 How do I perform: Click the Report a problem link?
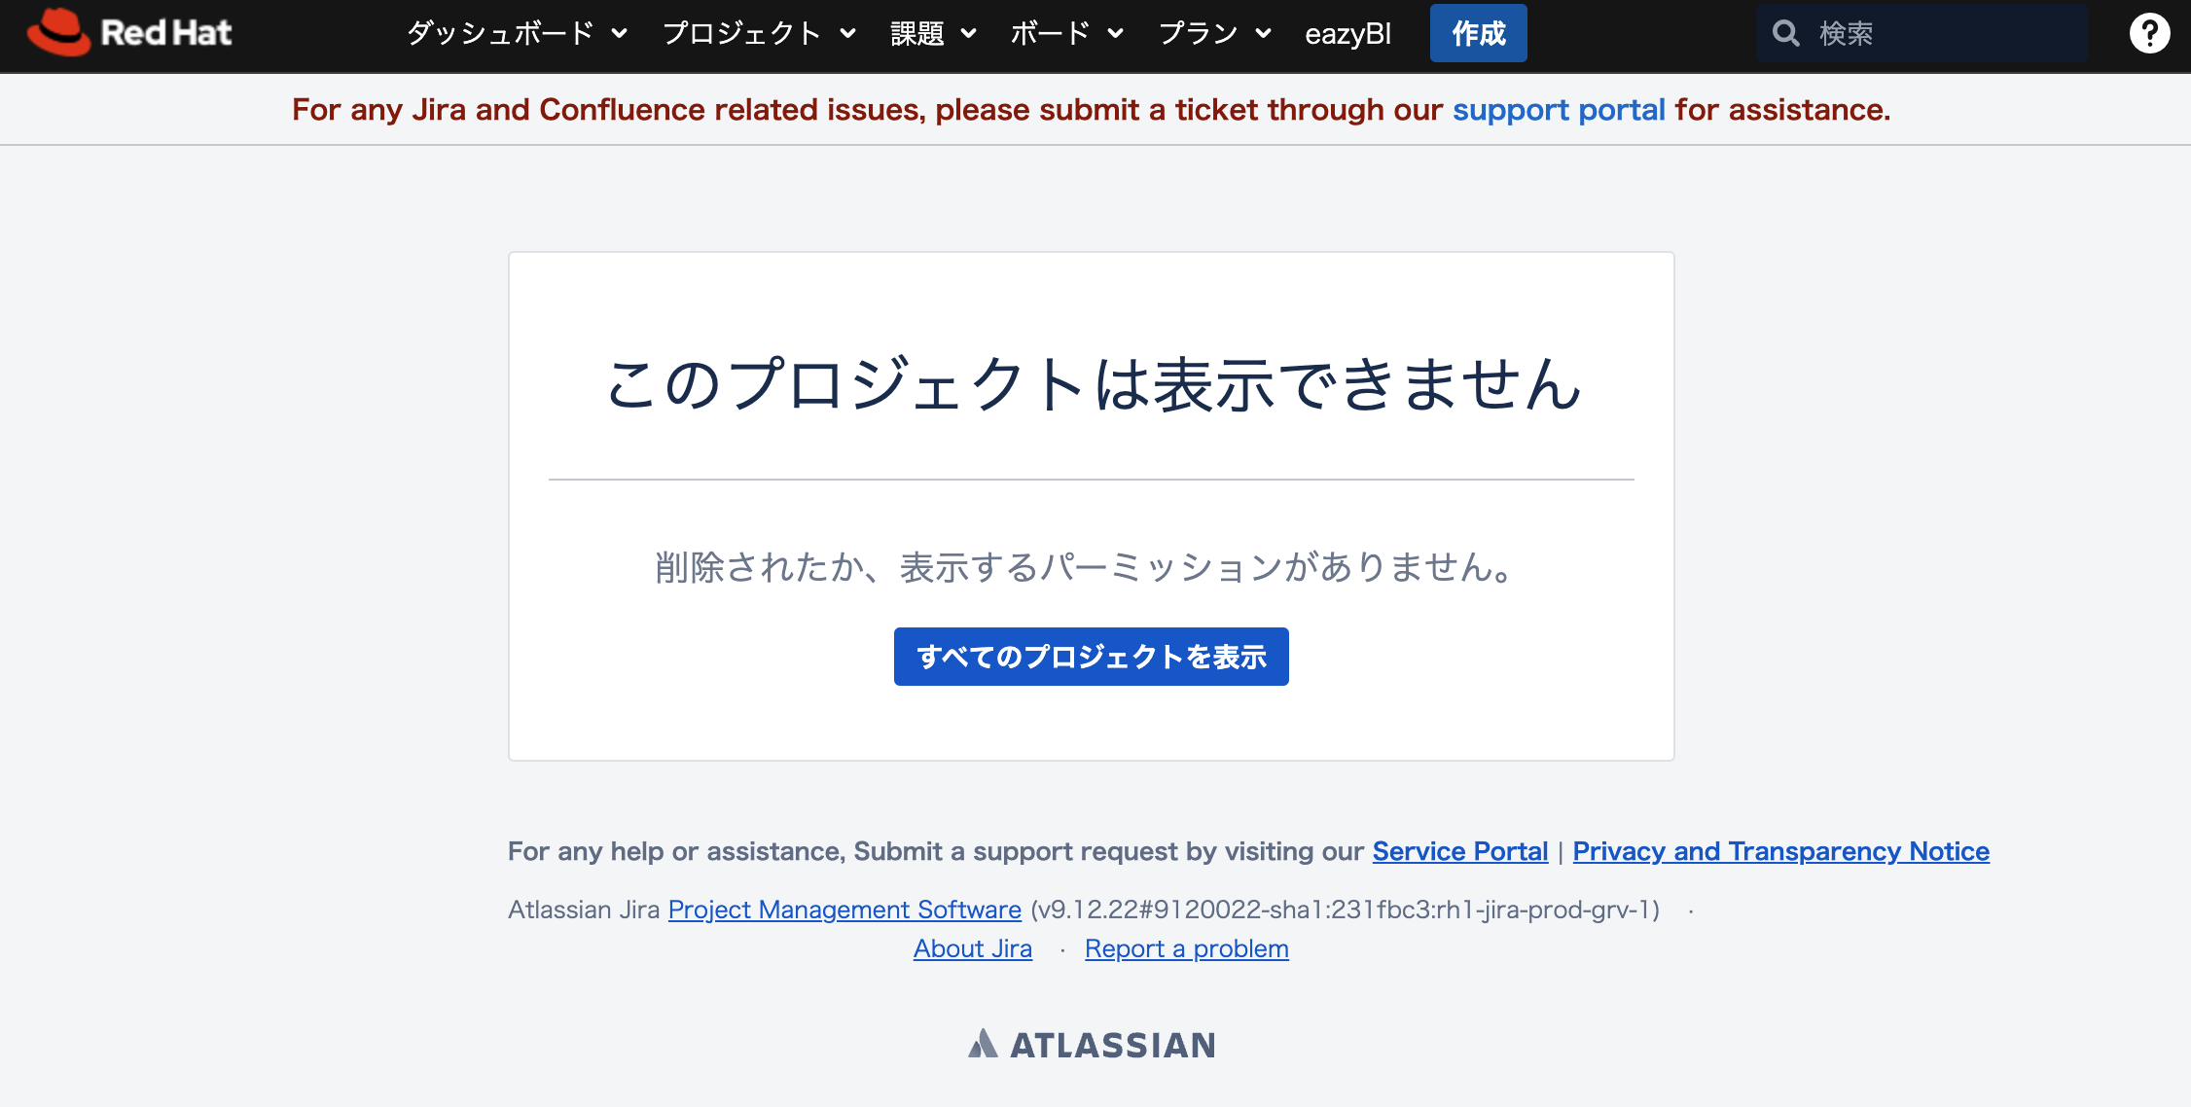pos(1186,948)
